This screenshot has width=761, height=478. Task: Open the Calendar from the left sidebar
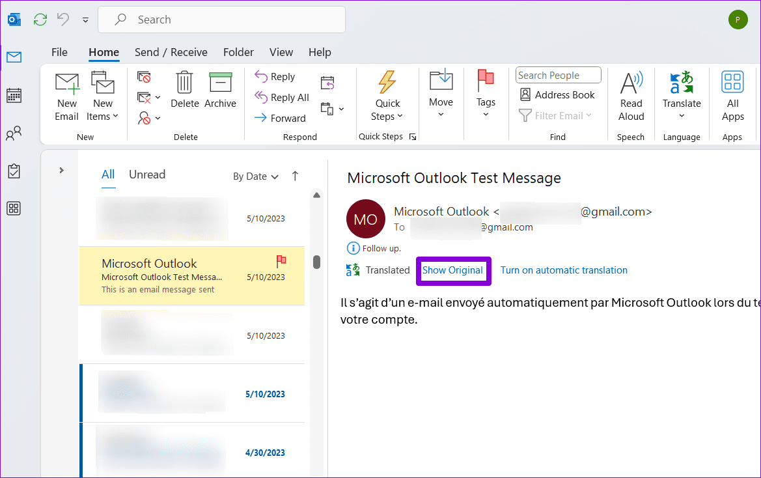14,95
